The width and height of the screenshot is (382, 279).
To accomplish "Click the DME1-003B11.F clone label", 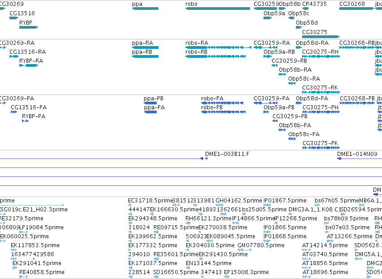I will point(227,154).
